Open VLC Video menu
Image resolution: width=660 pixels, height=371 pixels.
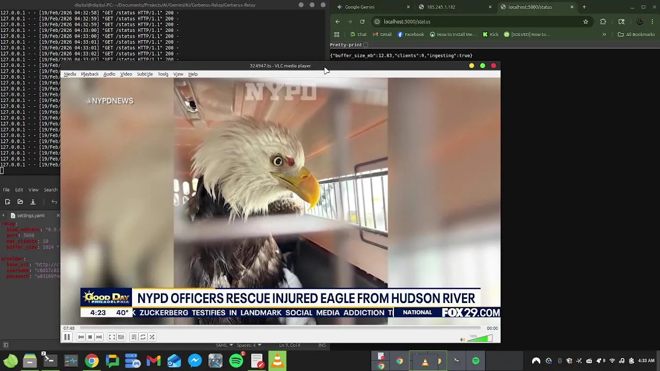tap(126, 74)
